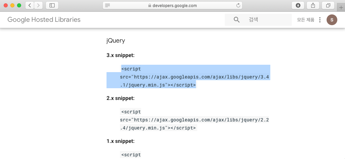Click the .1/jquery.min.js closing script line
This screenshot has width=345, height=159.
(158, 85)
